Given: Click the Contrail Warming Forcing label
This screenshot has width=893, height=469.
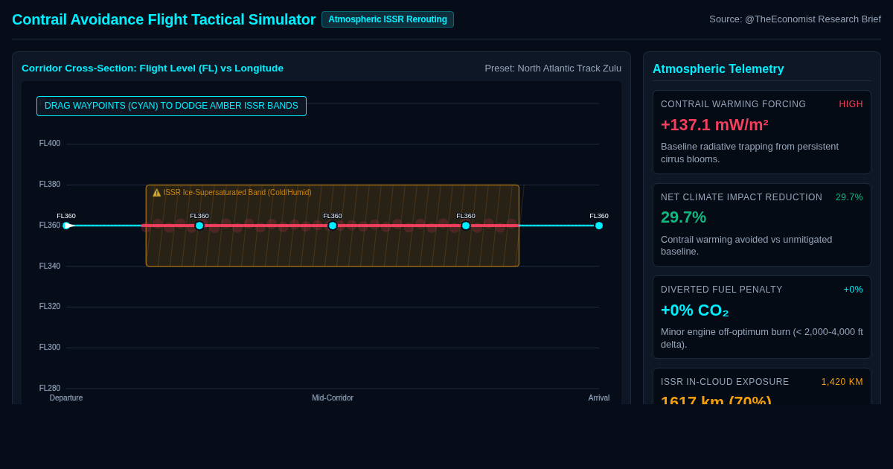Looking at the screenshot, I should click(x=733, y=104).
